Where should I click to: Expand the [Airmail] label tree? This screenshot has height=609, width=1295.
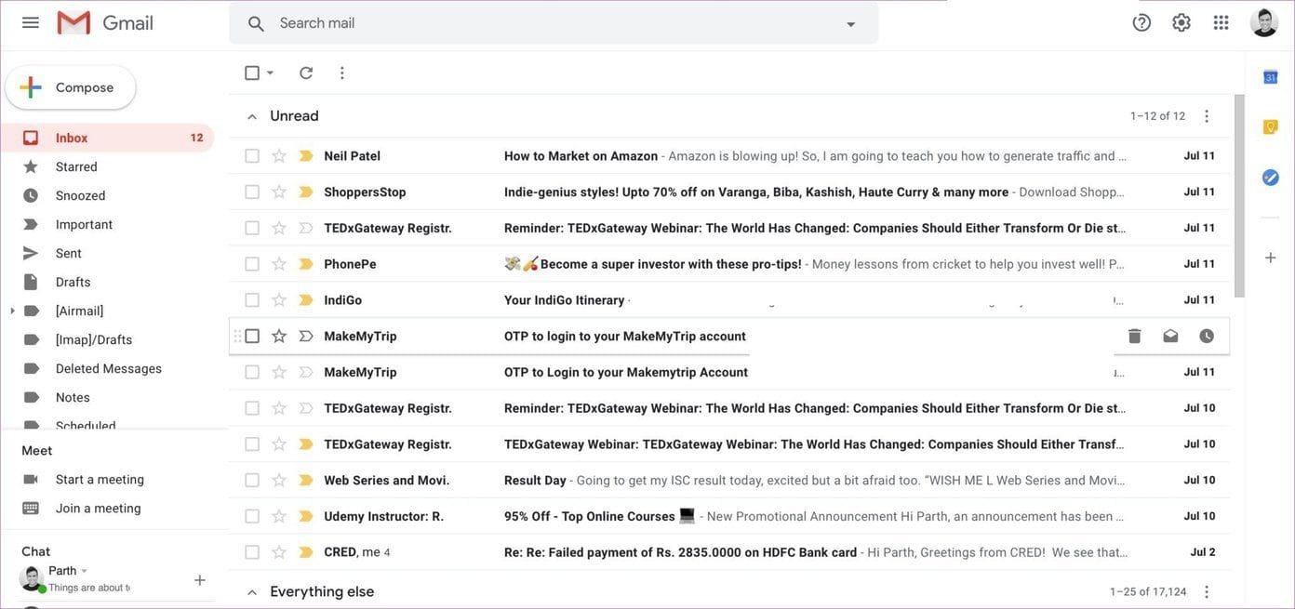(12, 311)
